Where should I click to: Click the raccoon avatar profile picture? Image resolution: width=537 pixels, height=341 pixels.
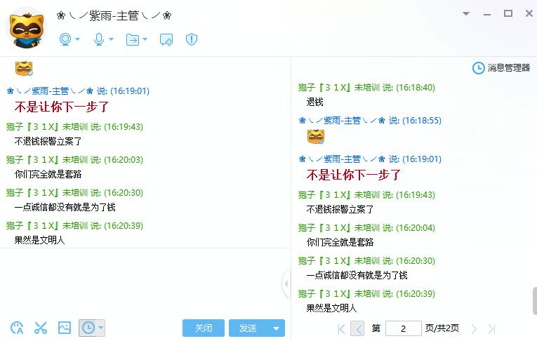coord(27,29)
